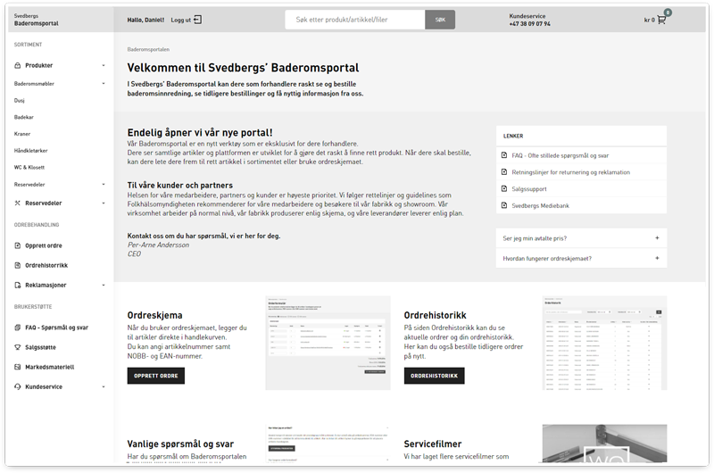
Task: Select Badekar category in sidebar
Action: 24,118
